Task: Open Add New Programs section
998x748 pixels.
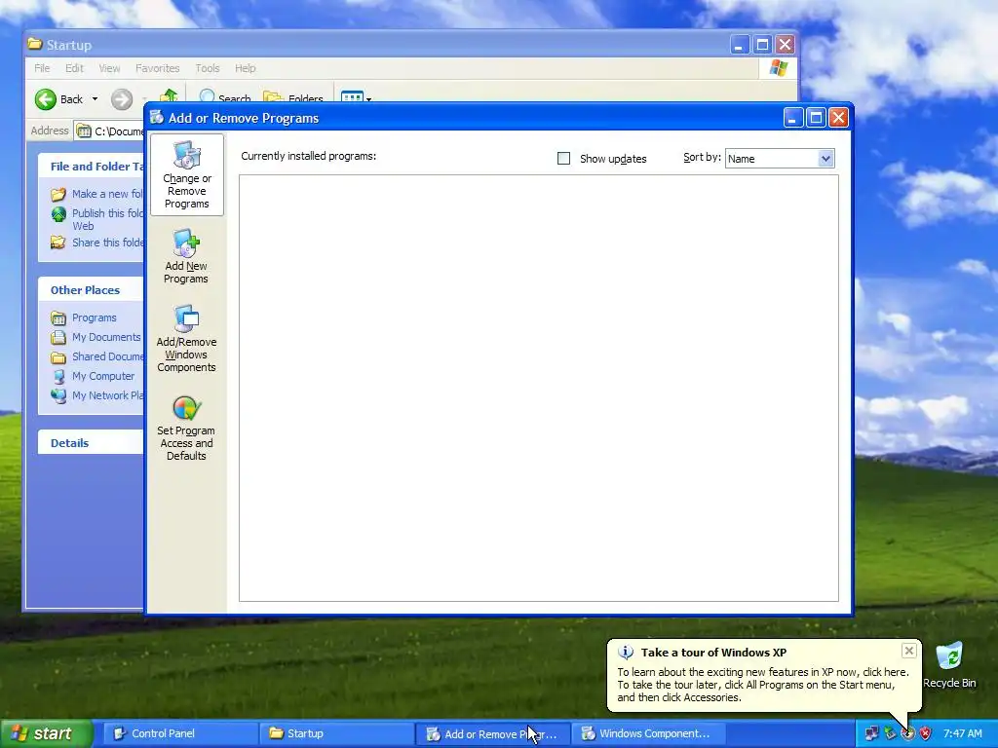Action: pyautogui.click(x=186, y=256)
